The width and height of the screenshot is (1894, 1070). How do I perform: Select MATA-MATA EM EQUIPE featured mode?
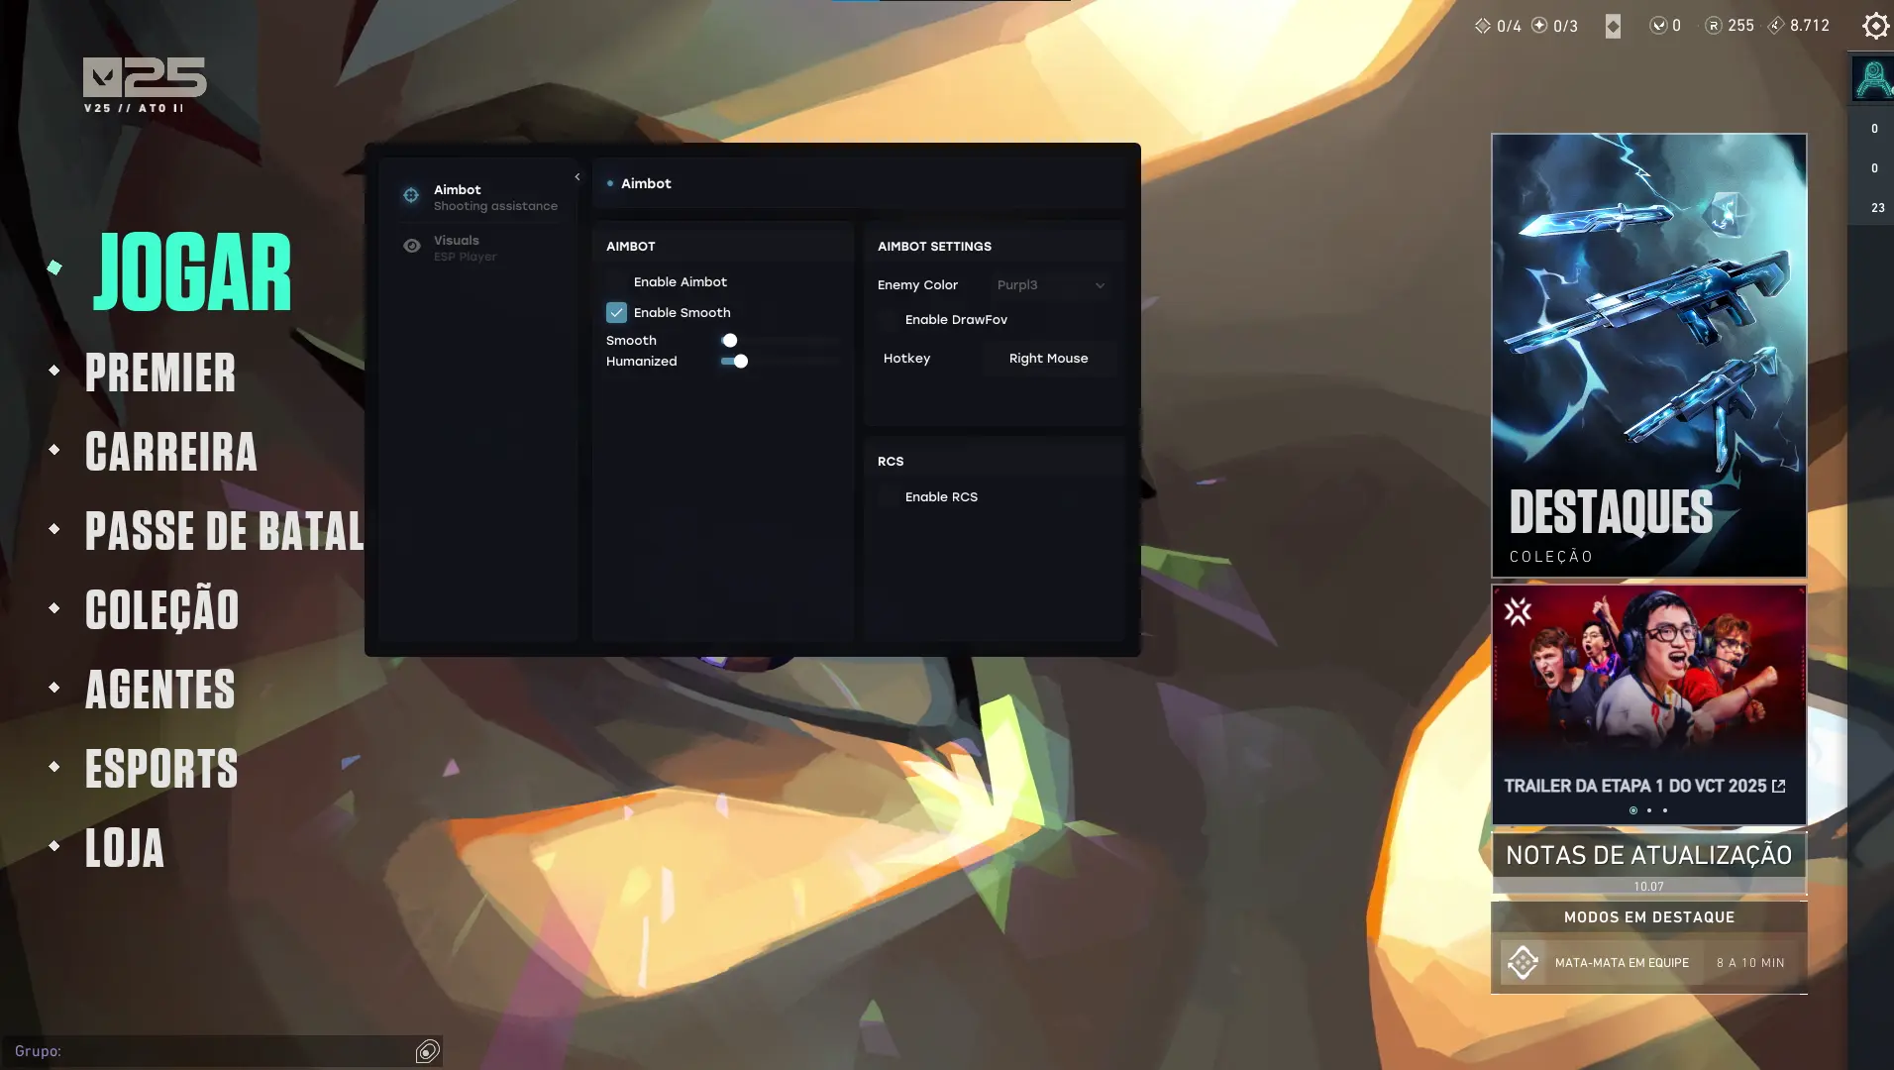click(1649, 962)
